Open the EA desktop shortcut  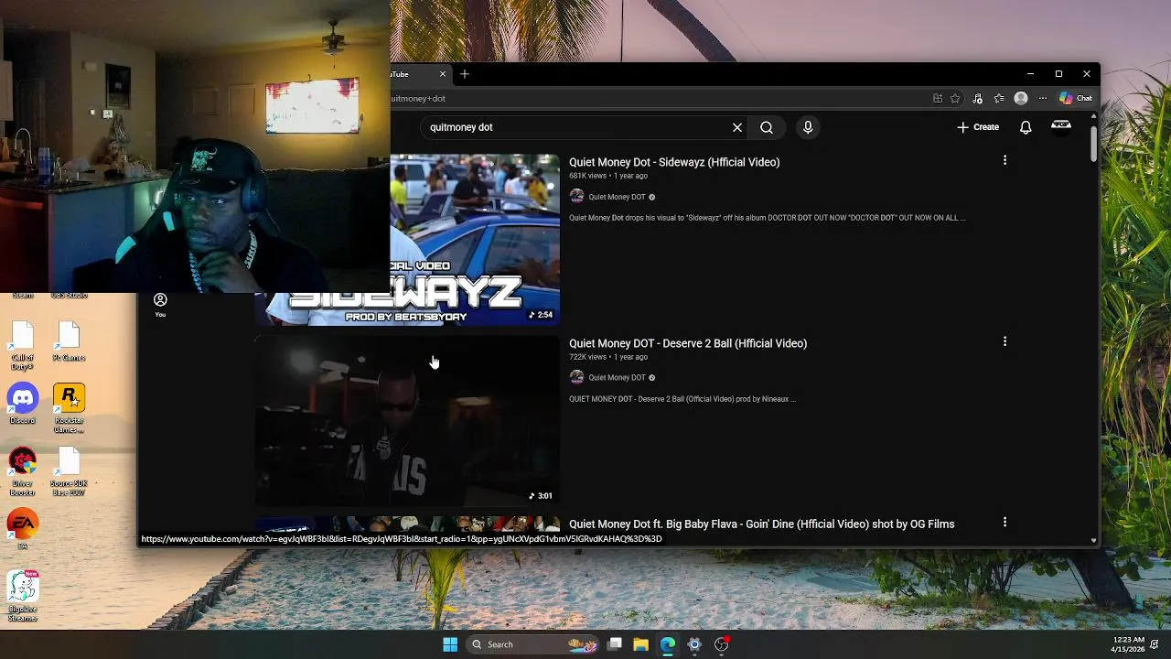(x=23, y=529)
